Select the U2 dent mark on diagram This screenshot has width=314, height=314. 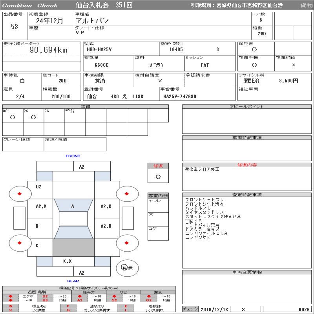click(38, 186)
